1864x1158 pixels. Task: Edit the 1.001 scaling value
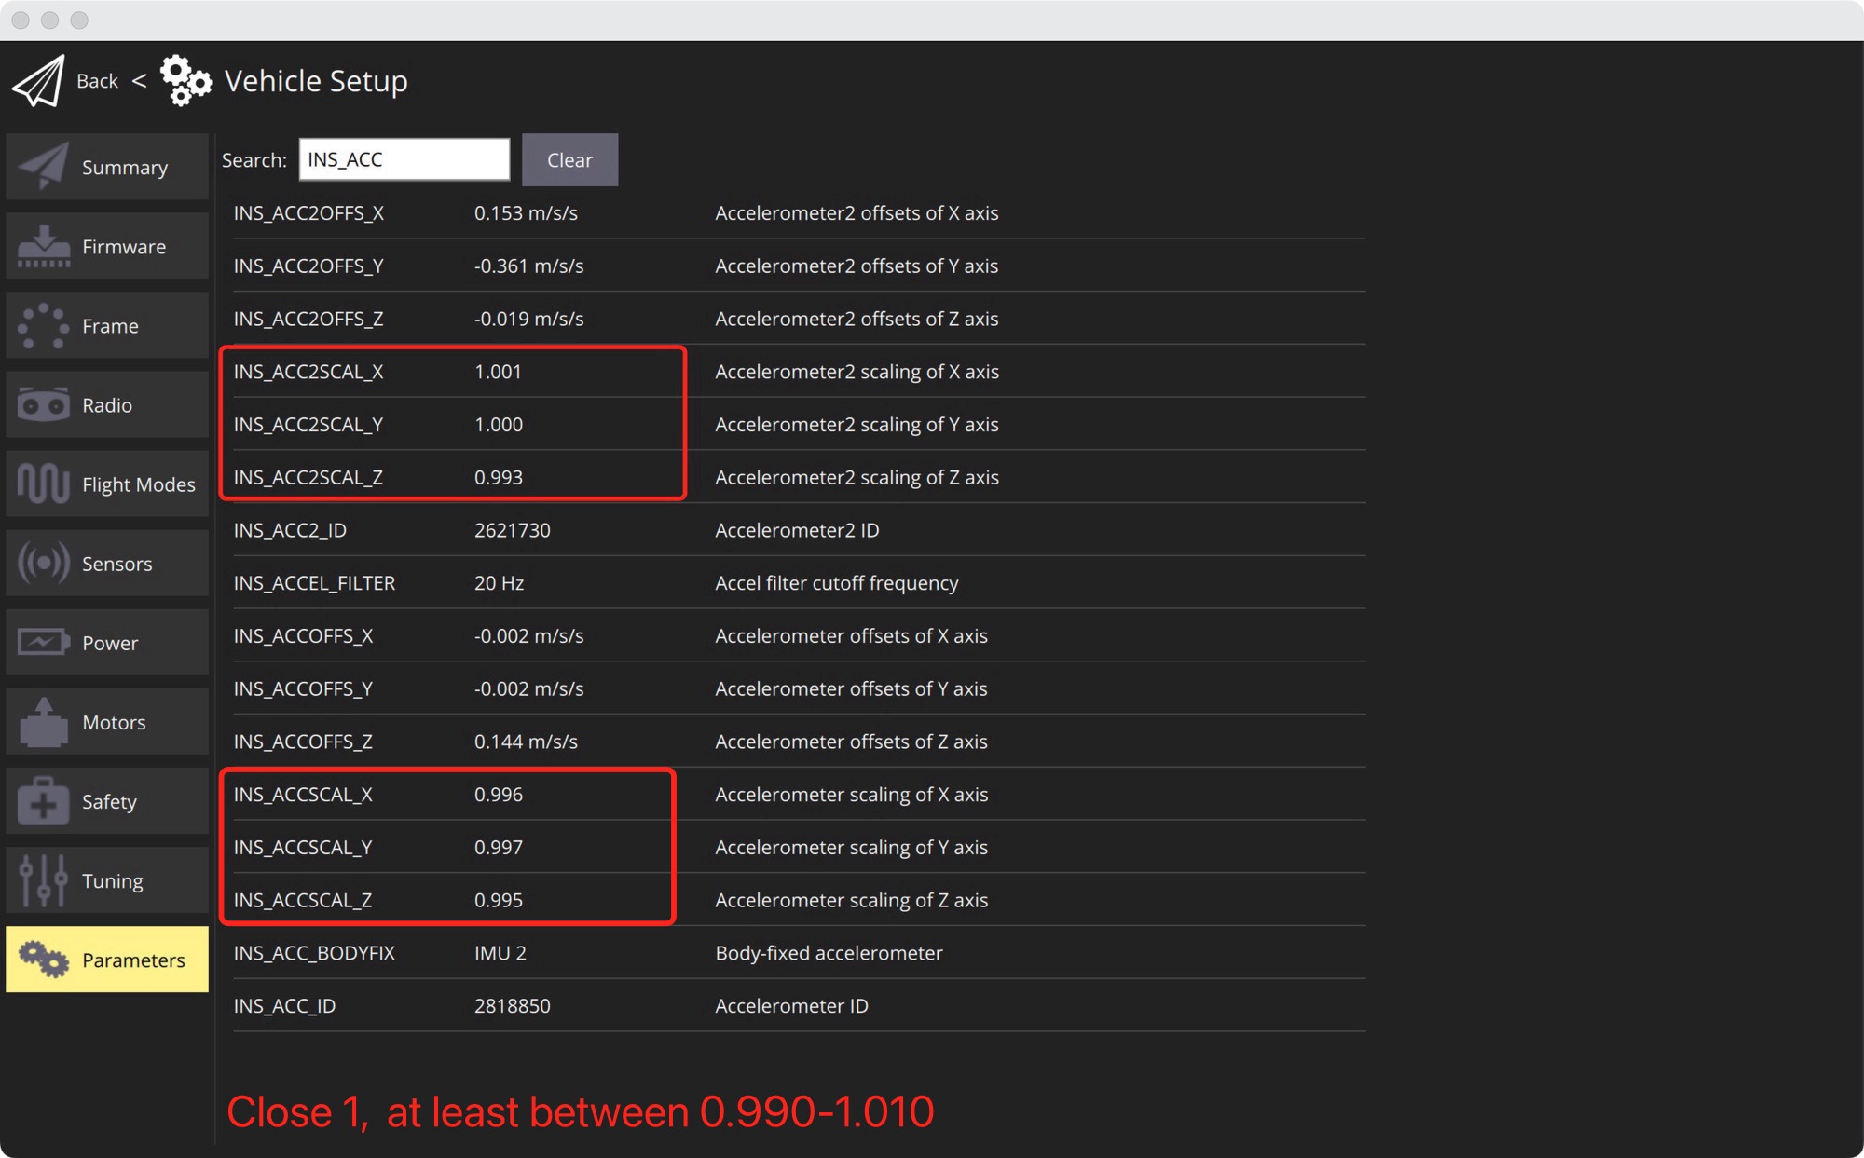tap(498, 372)
